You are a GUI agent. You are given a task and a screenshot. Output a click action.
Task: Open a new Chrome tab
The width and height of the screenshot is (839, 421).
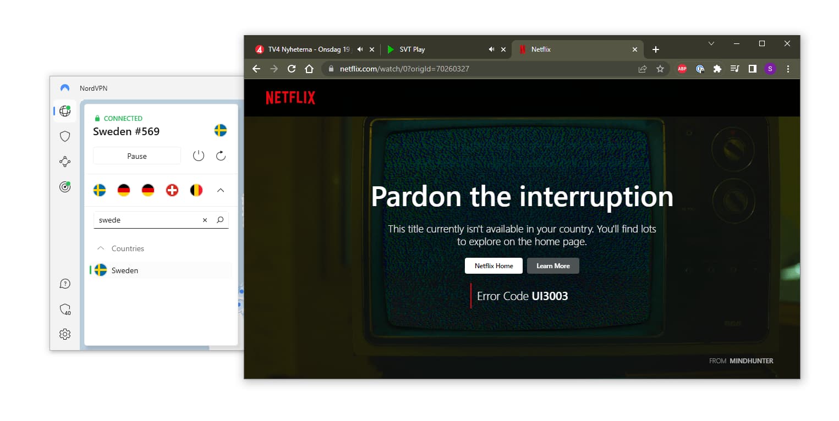pos(655,49)
